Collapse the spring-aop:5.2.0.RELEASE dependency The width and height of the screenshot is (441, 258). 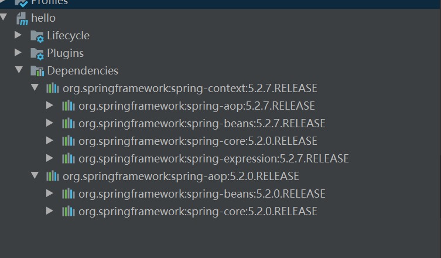(x=35, y=175)
